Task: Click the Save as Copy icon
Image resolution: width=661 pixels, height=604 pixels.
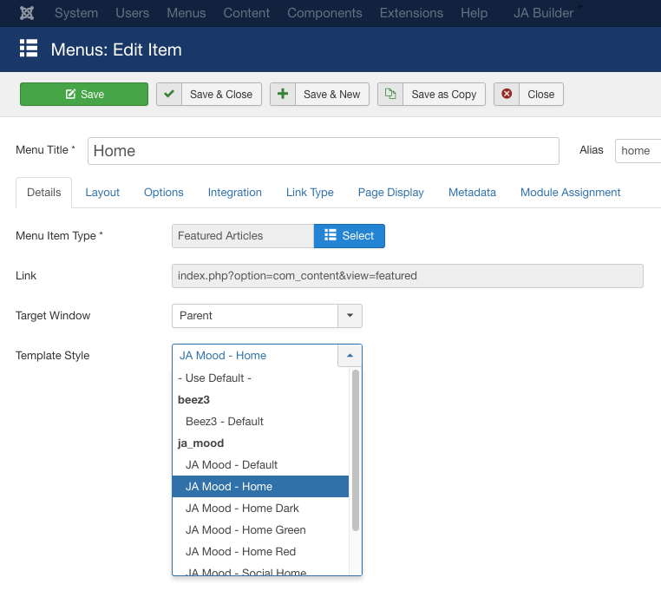Action: coord(390,95)
